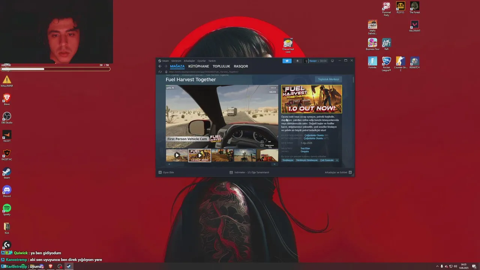Open the Downloads icon in Steam footer

click(x=231, y=172)
